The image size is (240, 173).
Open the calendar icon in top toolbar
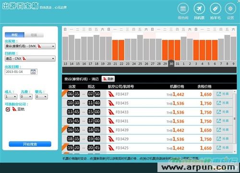183,9
